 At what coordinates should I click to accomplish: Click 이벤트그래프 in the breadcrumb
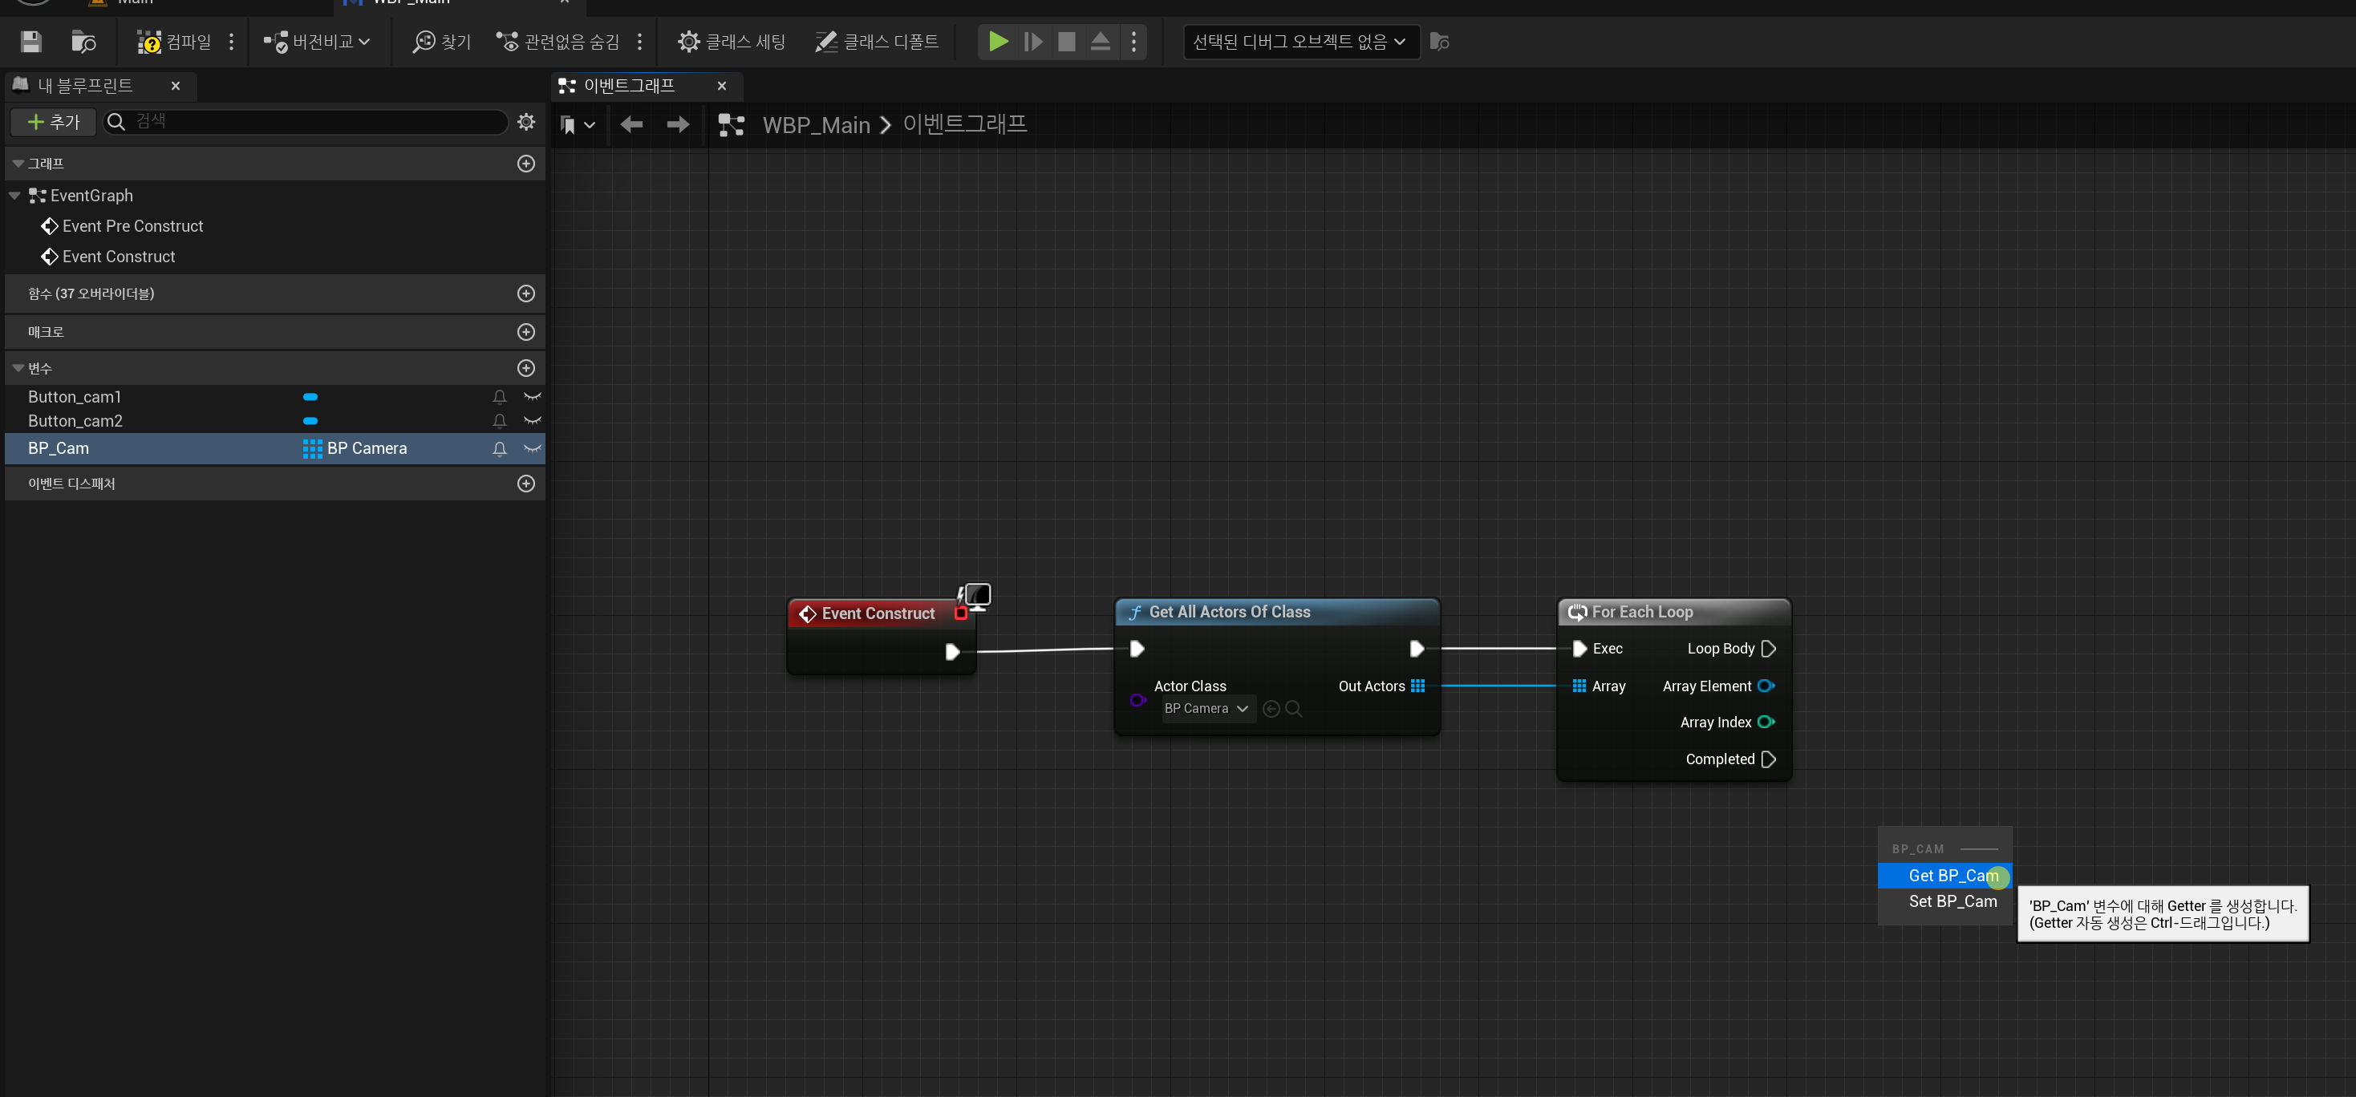tap(965, 124)
